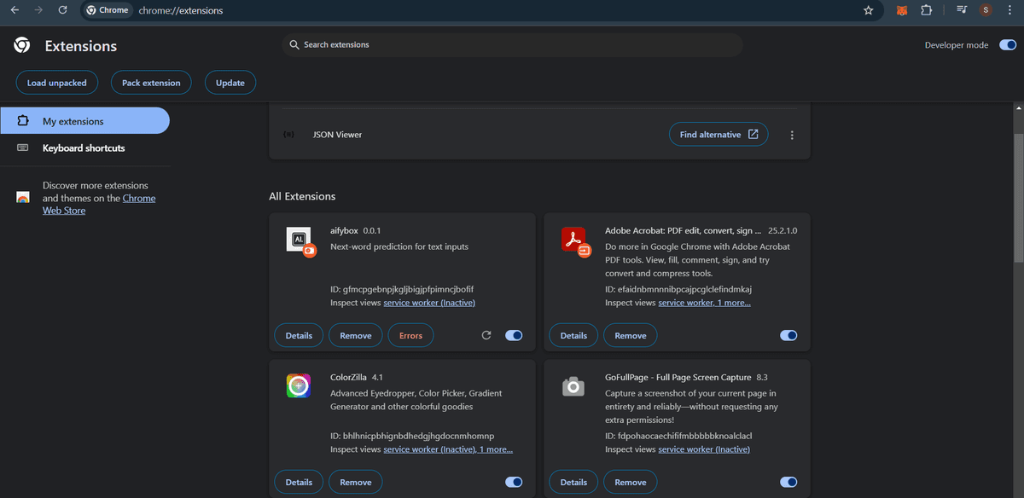
Task: Click the magnifier icon in Search extensions
Action: pyautogui.click(x=294, y=44)
